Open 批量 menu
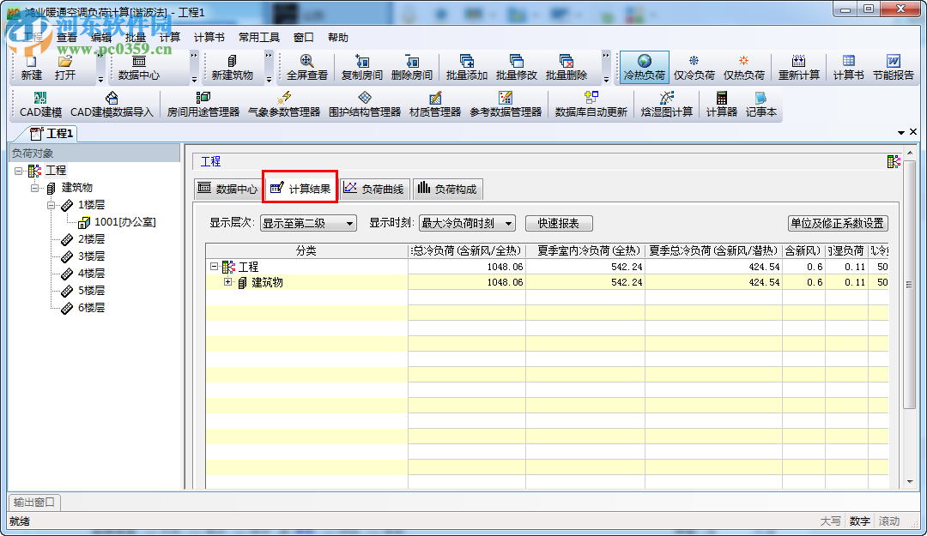 point(136,37)
